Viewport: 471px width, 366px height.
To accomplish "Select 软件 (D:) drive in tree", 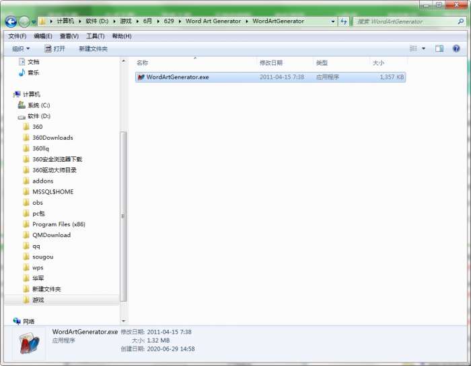I will coord(39,116).
